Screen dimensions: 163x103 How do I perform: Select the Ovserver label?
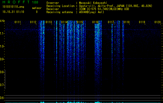(x=53, y=3)
